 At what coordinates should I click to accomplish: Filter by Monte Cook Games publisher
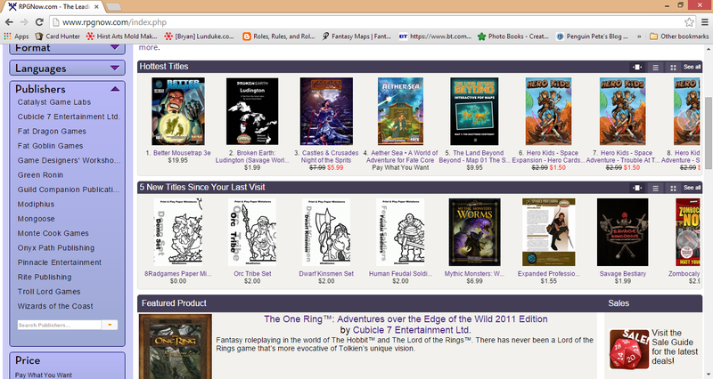pyautogui.click(x=53, y=233)
